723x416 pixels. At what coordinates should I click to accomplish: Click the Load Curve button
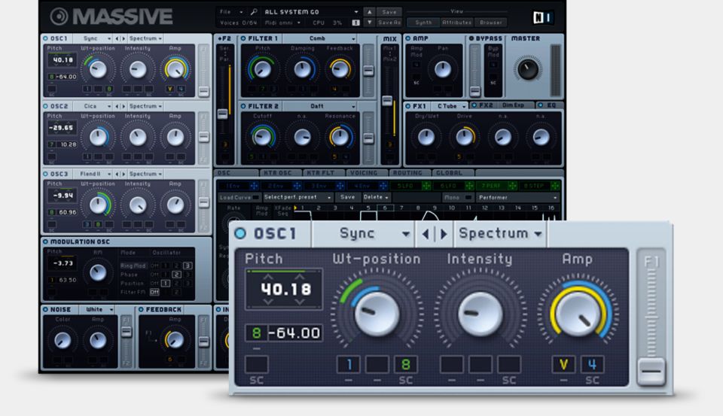(x=235, y=197)
